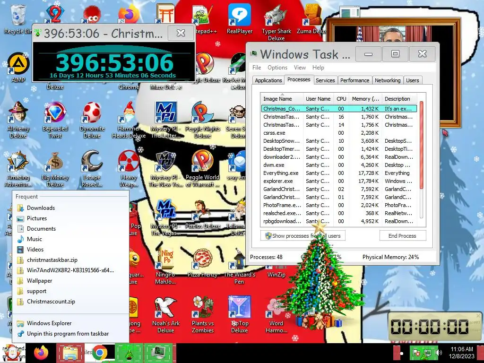Open Help menu in Task Manager
Screen dimensions: 484x363
point(318,67)
